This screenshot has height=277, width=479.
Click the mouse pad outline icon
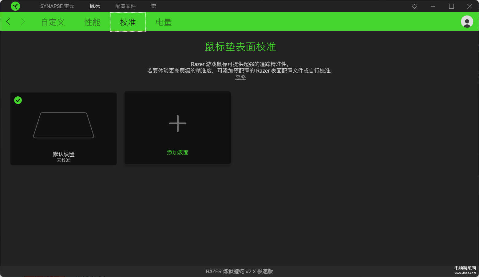pyautogui.click(x=64, y=125)
